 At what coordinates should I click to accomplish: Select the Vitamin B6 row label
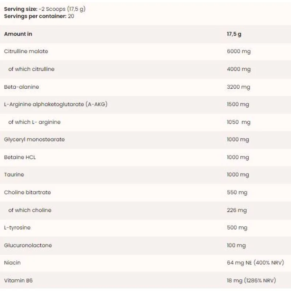click(x=19, y=280)
